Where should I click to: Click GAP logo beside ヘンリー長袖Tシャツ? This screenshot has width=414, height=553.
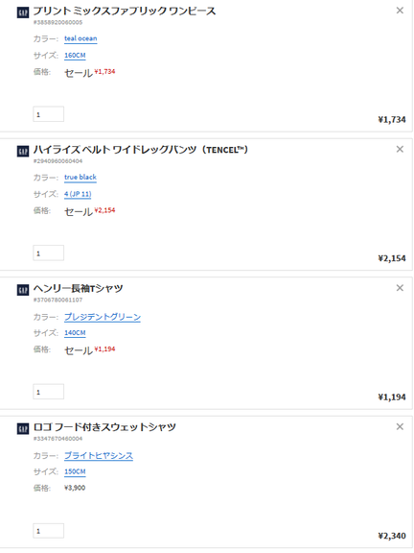point(23,290)
